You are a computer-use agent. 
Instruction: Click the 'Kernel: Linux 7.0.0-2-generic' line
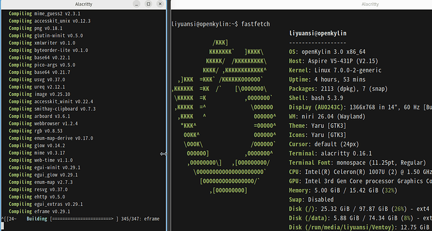(336, 70)
